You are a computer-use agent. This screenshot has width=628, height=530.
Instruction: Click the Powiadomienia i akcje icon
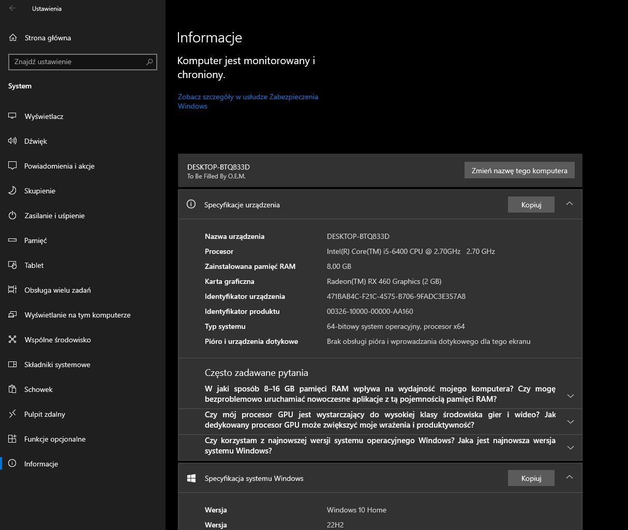(13, 166)
